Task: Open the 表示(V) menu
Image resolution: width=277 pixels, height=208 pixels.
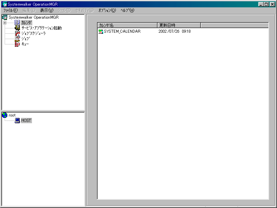Action: point(47,10)
